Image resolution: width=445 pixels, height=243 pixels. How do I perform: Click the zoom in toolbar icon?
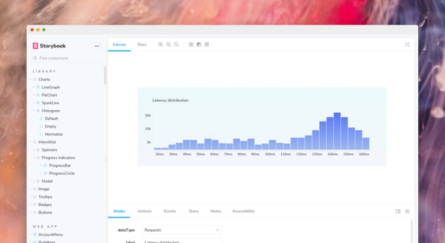point(161,44)
